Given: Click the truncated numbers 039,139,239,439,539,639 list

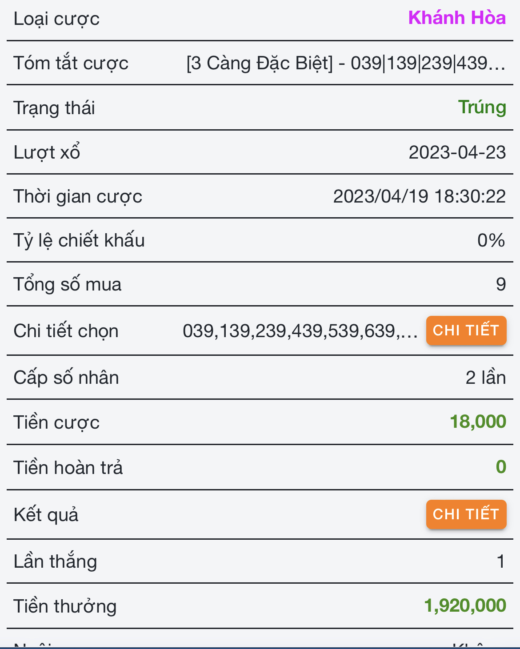Looking at the screenshot, I should tap(300, 331).
